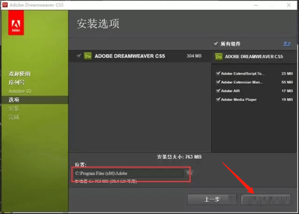Click the 17 MB size value

pos(287,91)
